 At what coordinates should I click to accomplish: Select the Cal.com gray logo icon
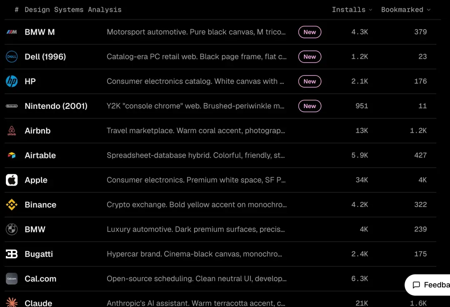click(x=12, y=279)
